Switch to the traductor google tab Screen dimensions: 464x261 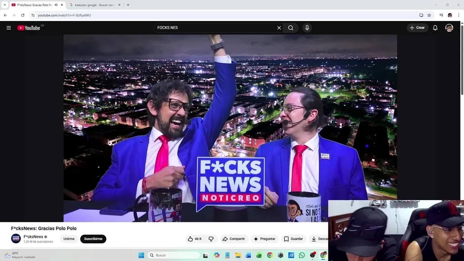[95, 5]
